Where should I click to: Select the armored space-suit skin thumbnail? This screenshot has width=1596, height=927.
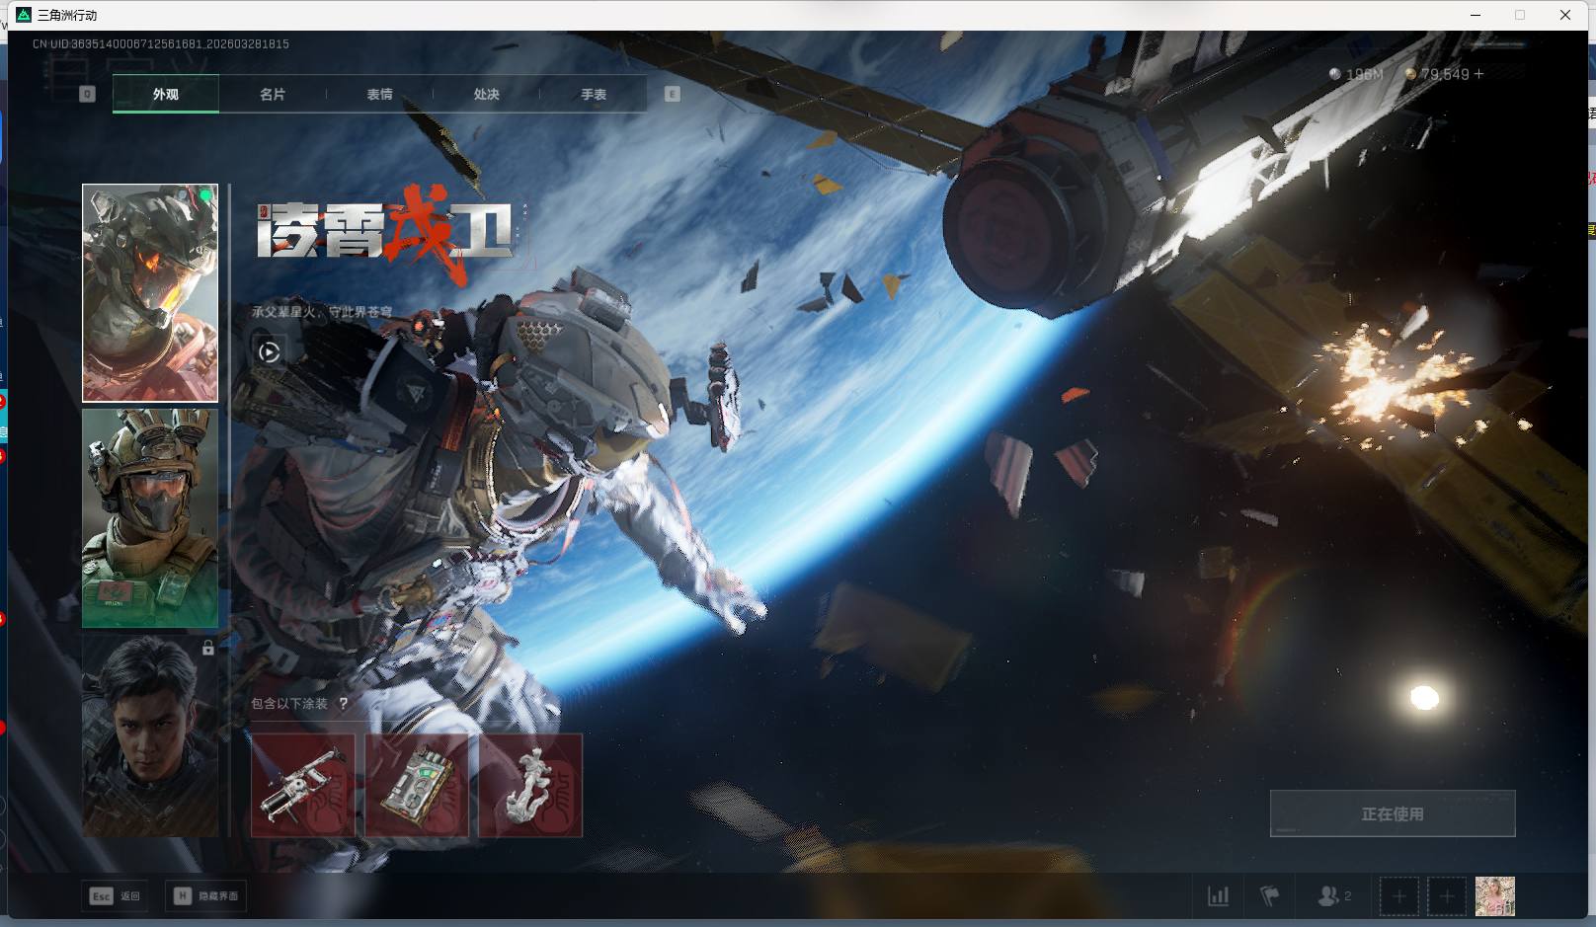pyautogui.click(x=150, y=293)
